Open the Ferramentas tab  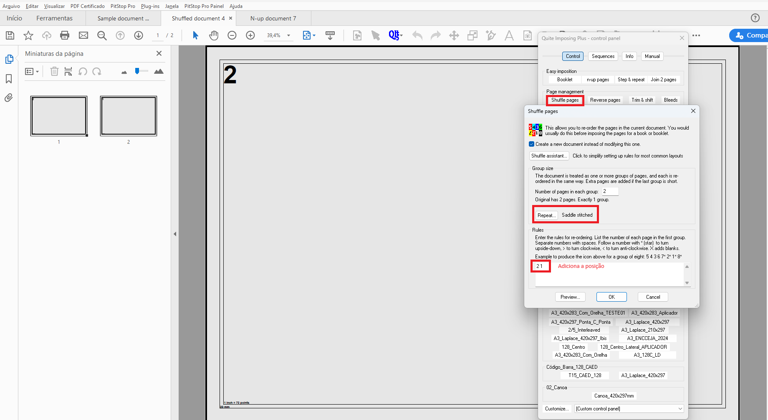(54, 18)
